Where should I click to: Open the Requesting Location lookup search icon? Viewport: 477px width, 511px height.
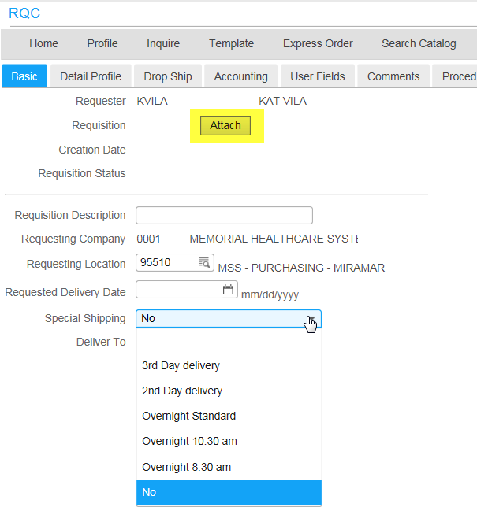(x=204, y=262)
